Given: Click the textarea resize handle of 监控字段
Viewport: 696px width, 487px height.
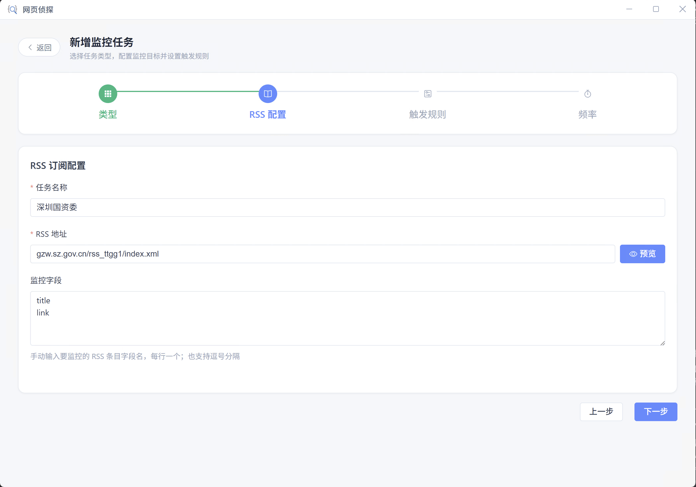Looking at the screenshot, I should click(662, 343).
